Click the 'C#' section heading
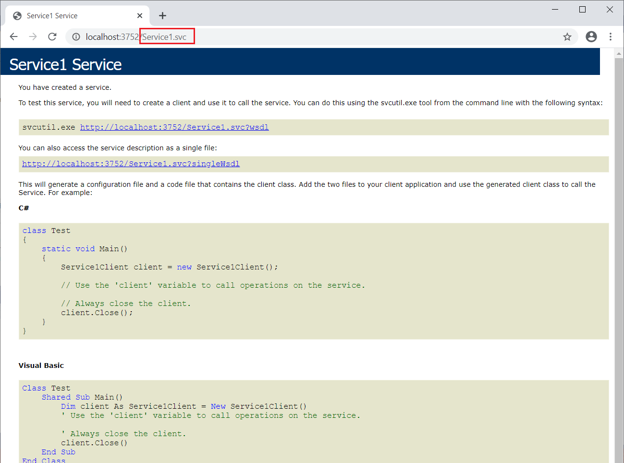Image resolution: width=624 pixels, height=463 pixels. click(x=24, y=208)
